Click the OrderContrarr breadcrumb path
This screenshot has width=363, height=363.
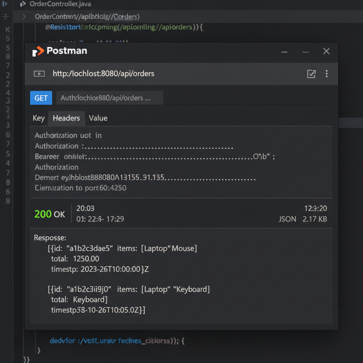[87, 17]
